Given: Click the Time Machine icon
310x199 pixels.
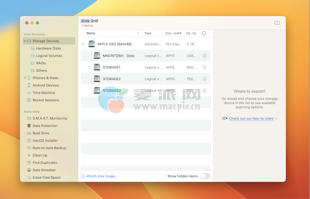Looking at the screenshot, I should pos(29,92).
